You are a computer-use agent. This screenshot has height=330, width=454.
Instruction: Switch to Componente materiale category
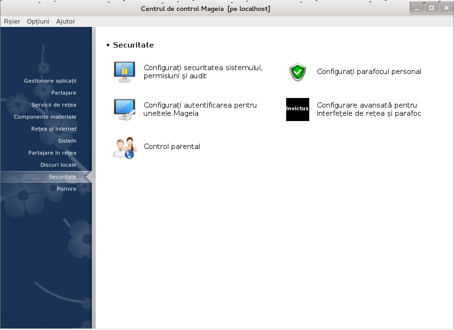coord(45,117)
